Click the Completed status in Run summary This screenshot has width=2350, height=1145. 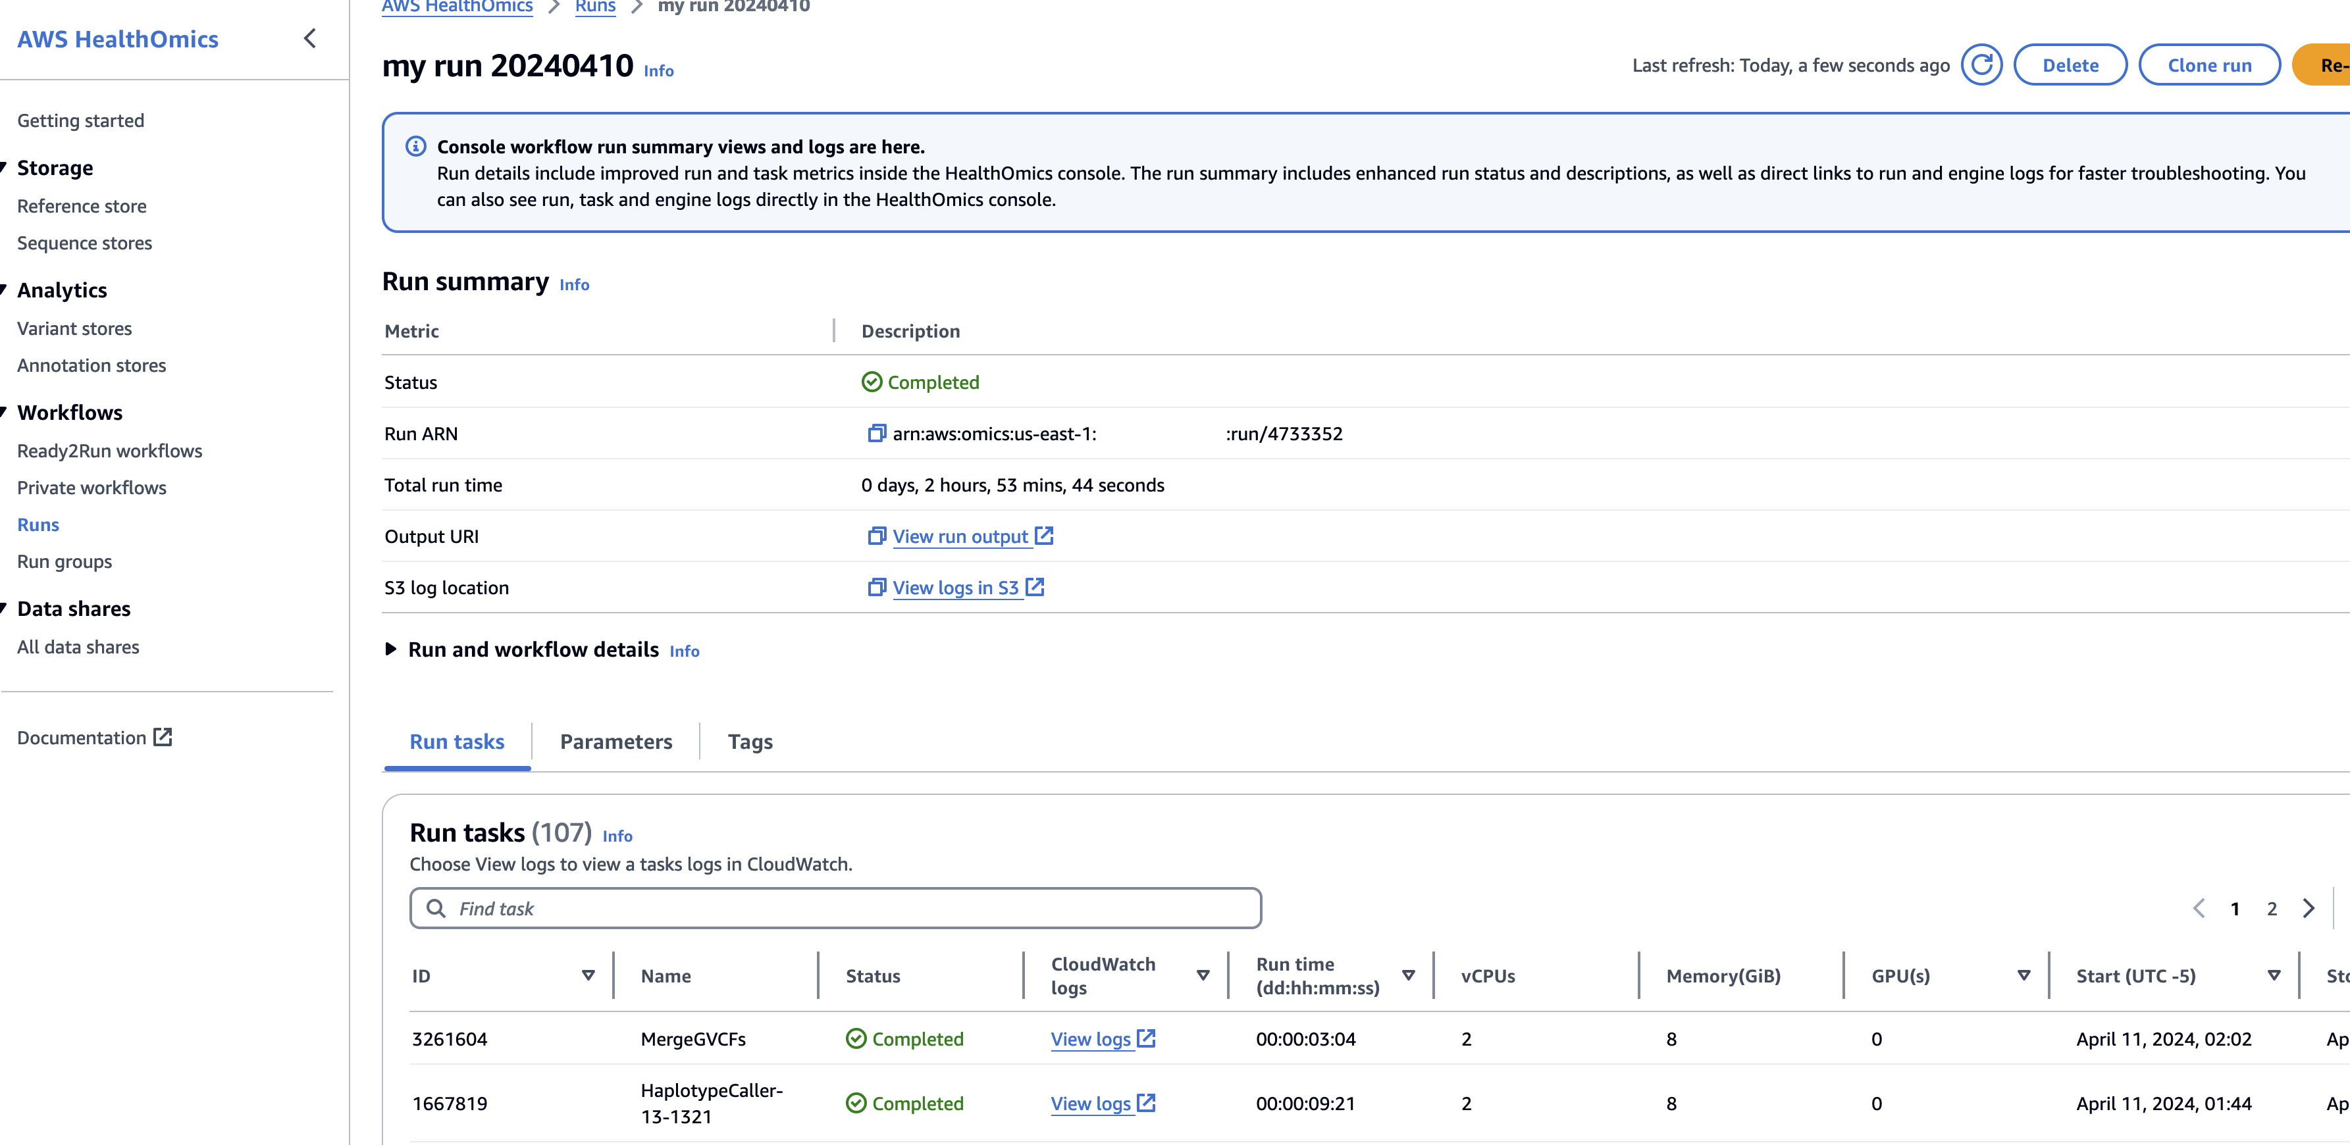coord(920,382)
